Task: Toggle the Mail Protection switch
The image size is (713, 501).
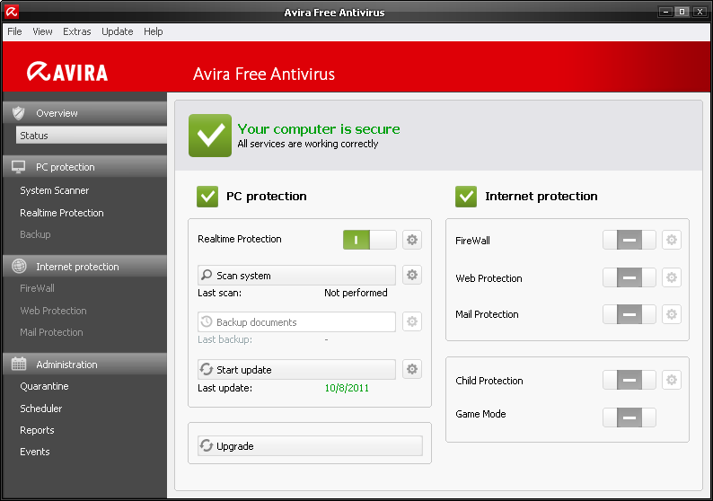Action: [629, 314]
